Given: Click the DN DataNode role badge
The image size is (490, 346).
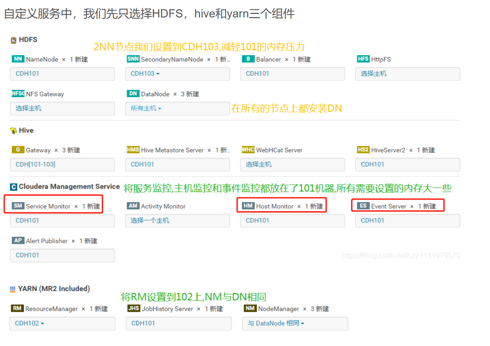Looking at the screenshot, I should pos(133,93).
